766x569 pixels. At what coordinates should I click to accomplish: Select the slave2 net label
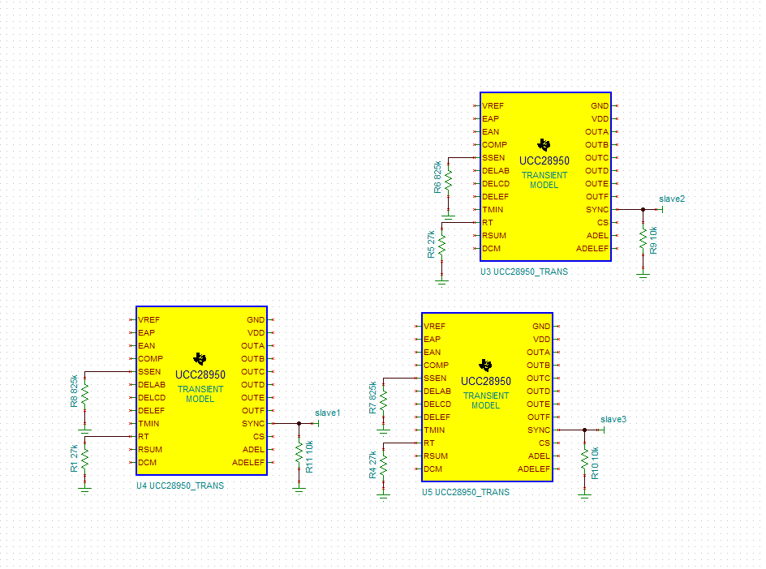point(672,199)
